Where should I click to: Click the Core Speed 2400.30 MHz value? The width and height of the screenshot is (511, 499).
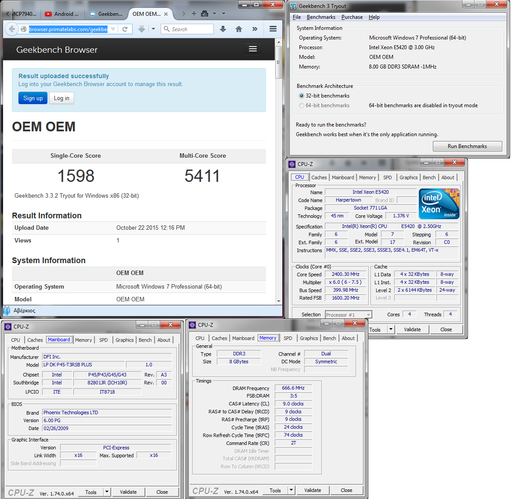point(345,274)
